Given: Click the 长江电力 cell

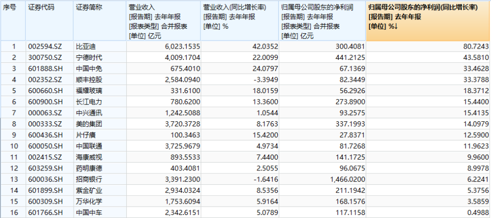Looking at the screenshot, I should [89, 102].
